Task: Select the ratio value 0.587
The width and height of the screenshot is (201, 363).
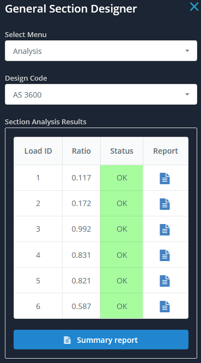Action: (81, 306)
